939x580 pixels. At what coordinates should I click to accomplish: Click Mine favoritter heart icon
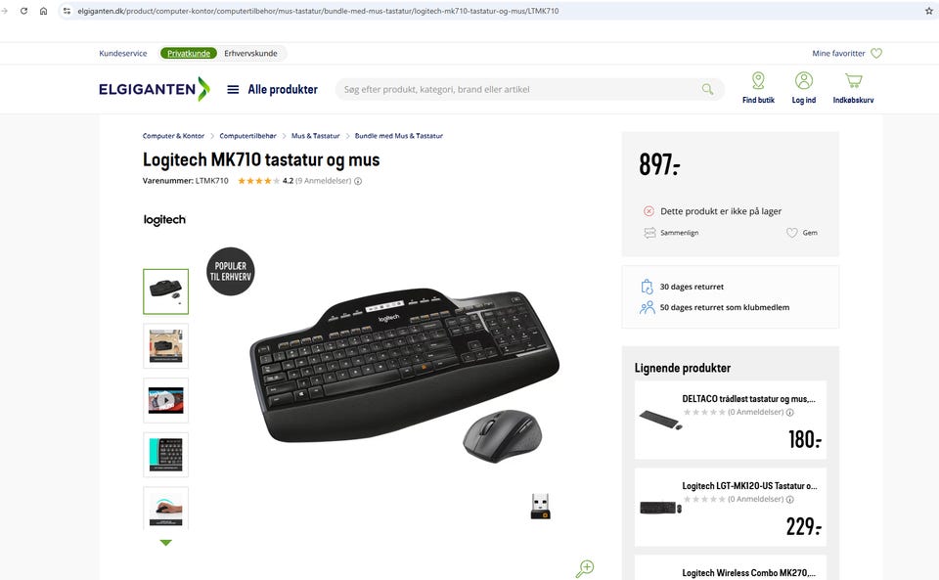click(x=876, y=53)
